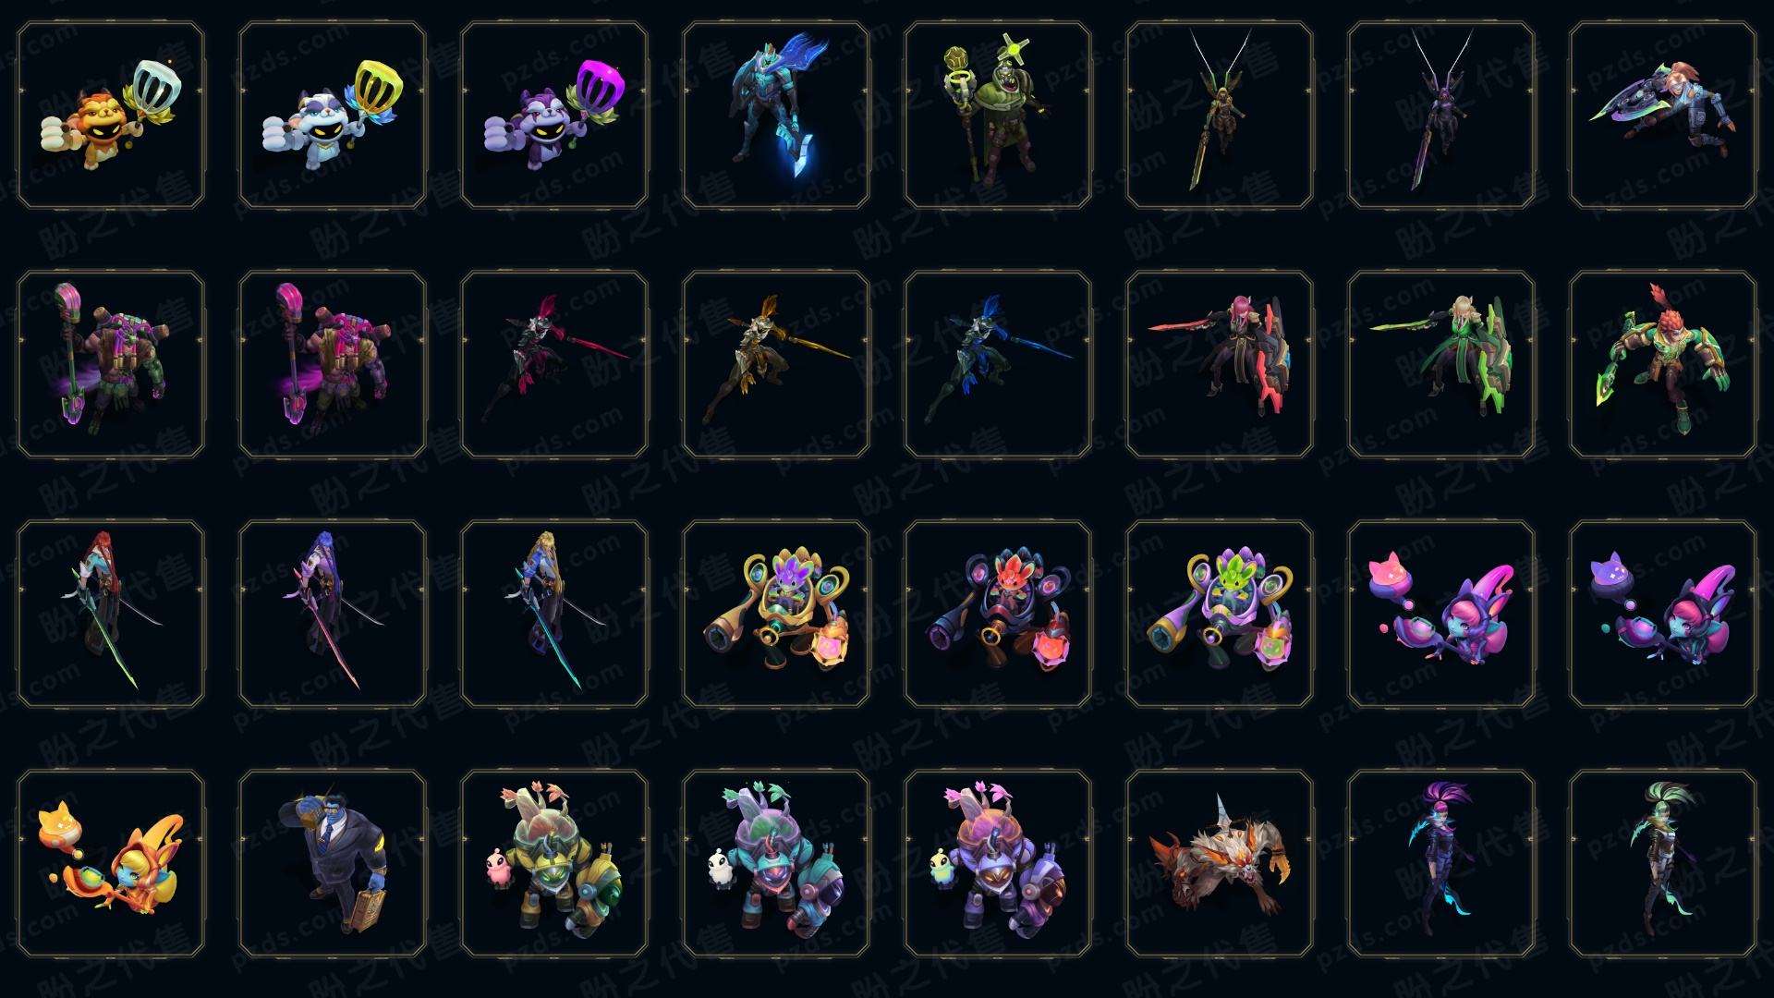Choose the purple-haired female assassin skin
1774x998 pixels.
click(x=1441, y=864)
